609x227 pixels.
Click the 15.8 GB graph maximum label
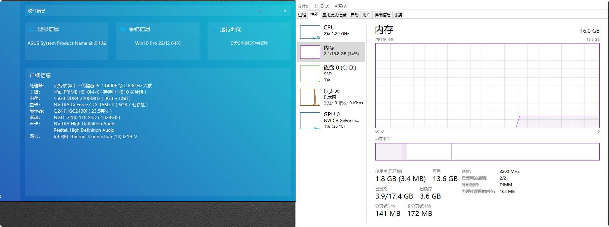(593, 39)
